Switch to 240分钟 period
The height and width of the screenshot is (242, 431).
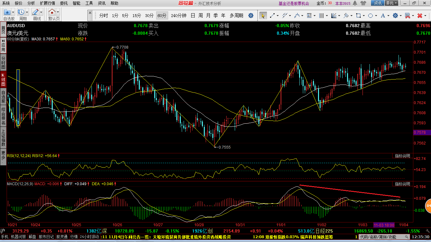(179, 15)
